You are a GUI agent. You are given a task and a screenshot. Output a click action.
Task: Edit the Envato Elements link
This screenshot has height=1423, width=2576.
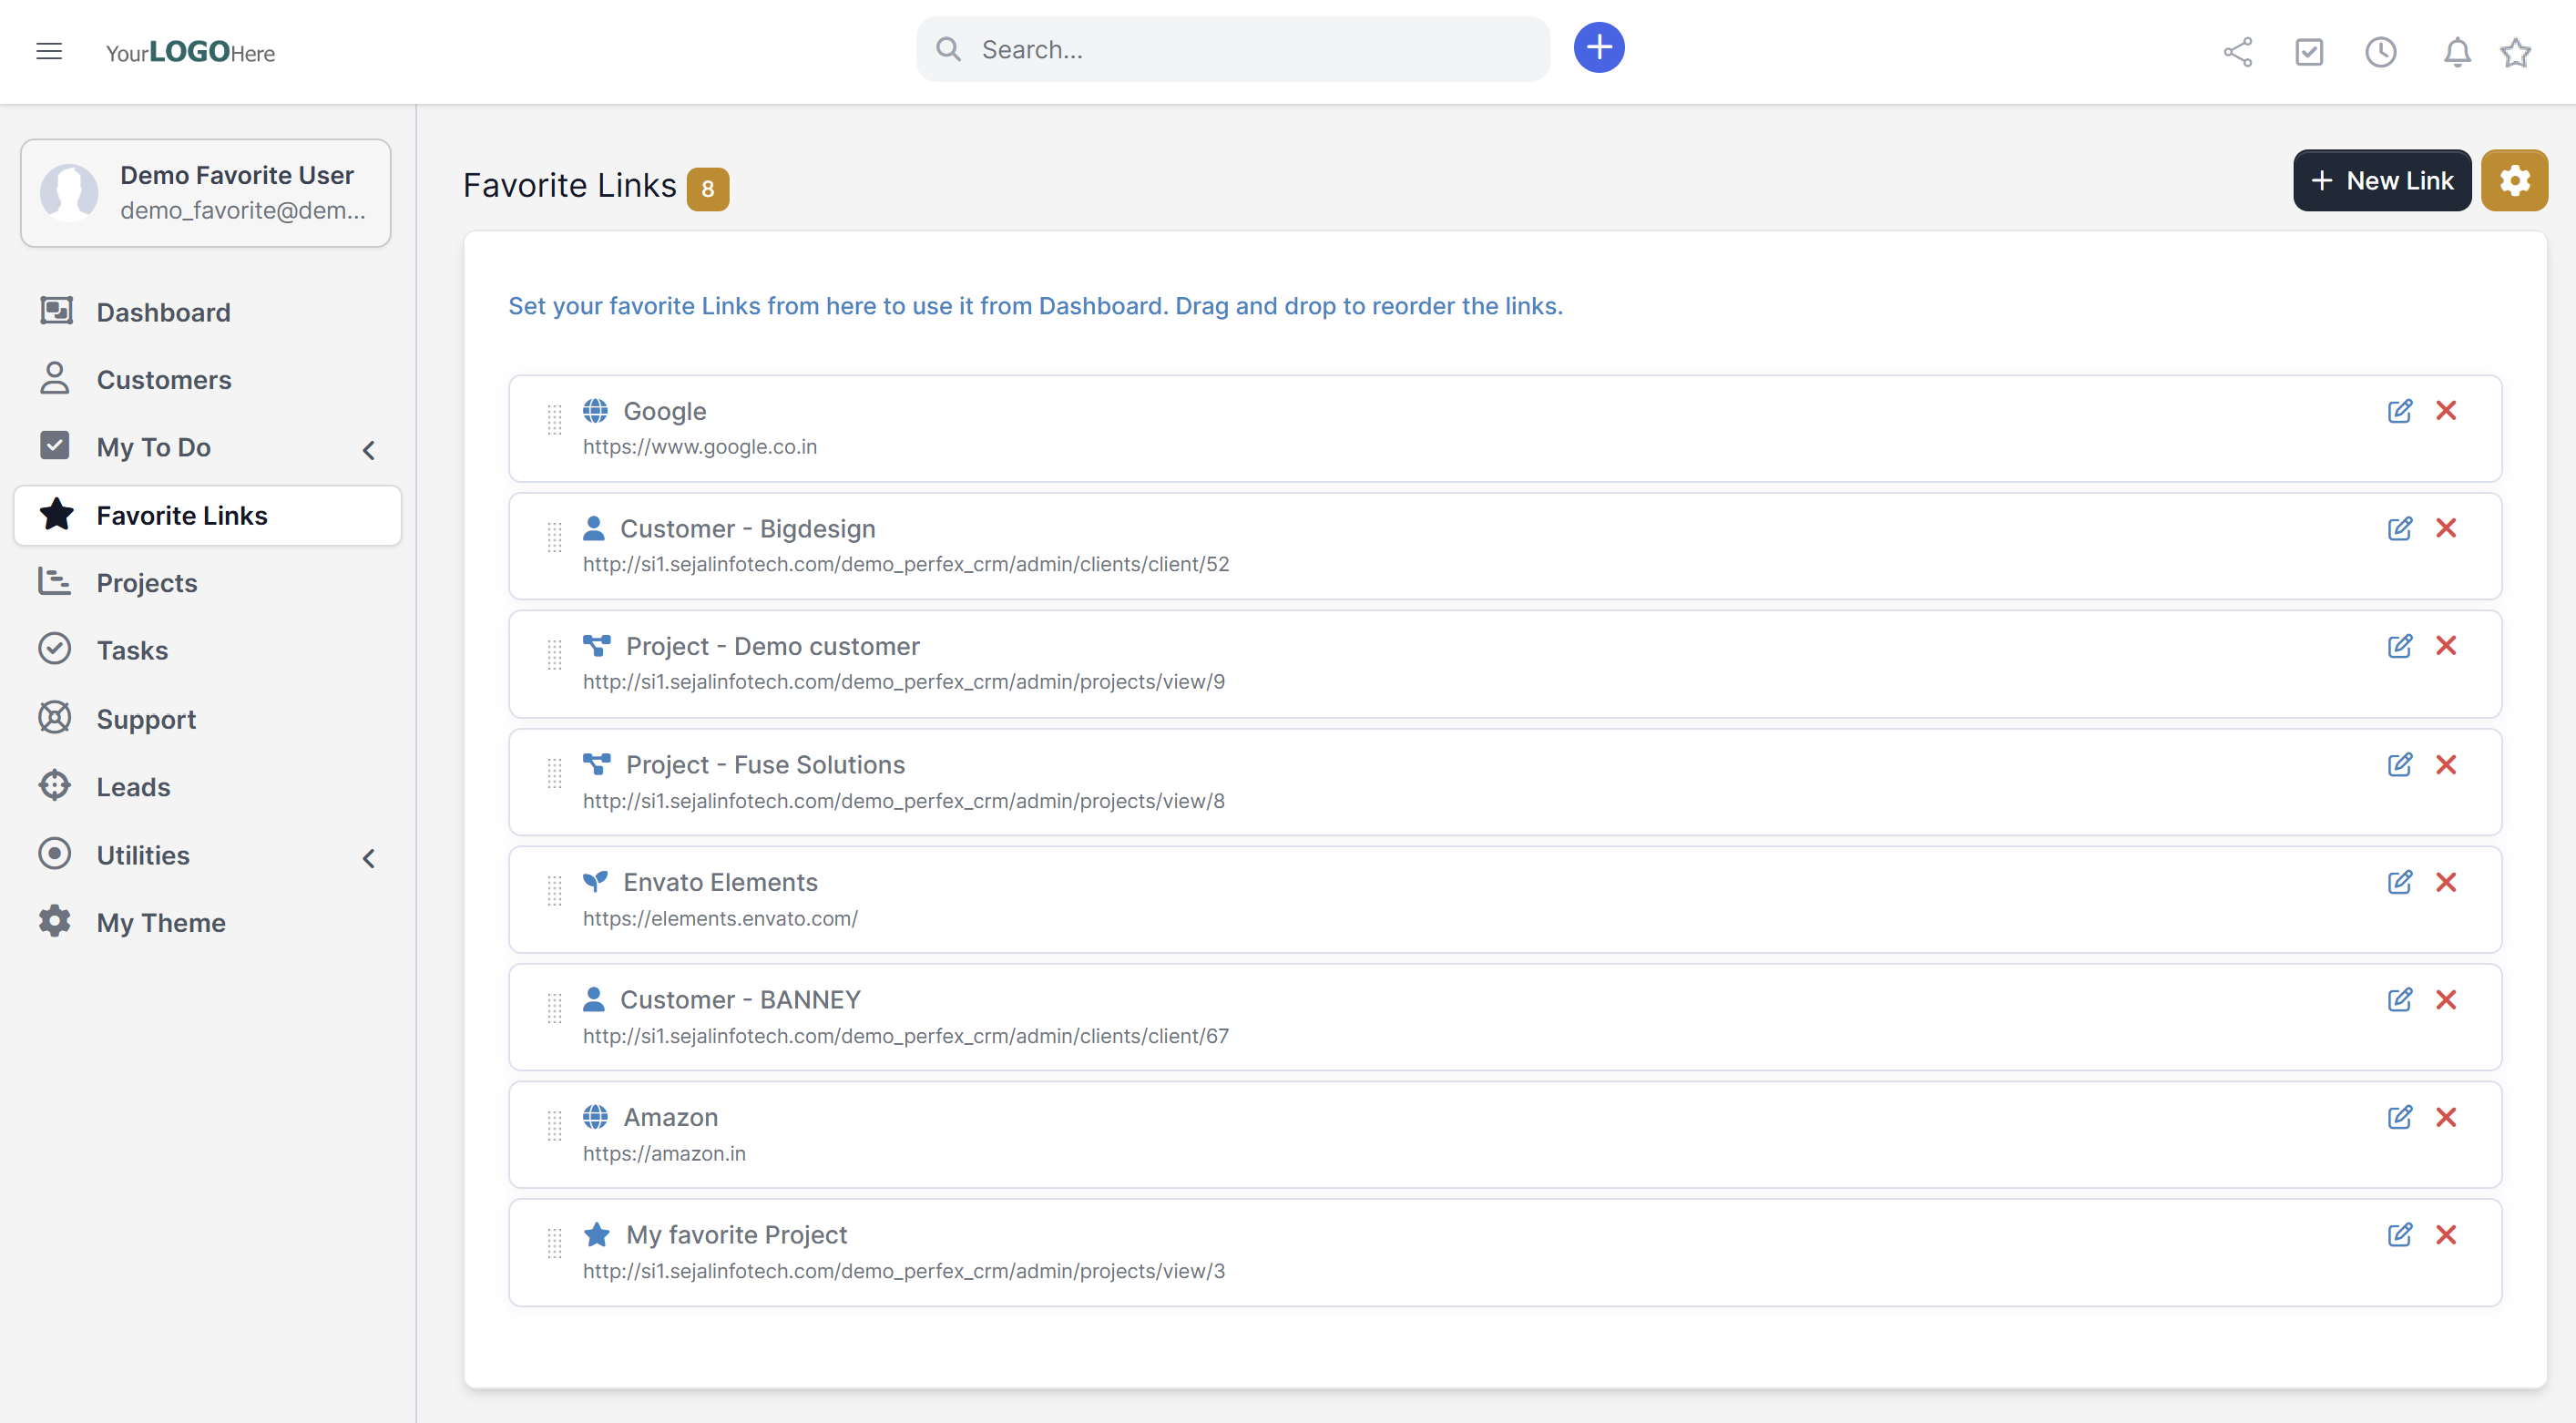point(2399,882)
